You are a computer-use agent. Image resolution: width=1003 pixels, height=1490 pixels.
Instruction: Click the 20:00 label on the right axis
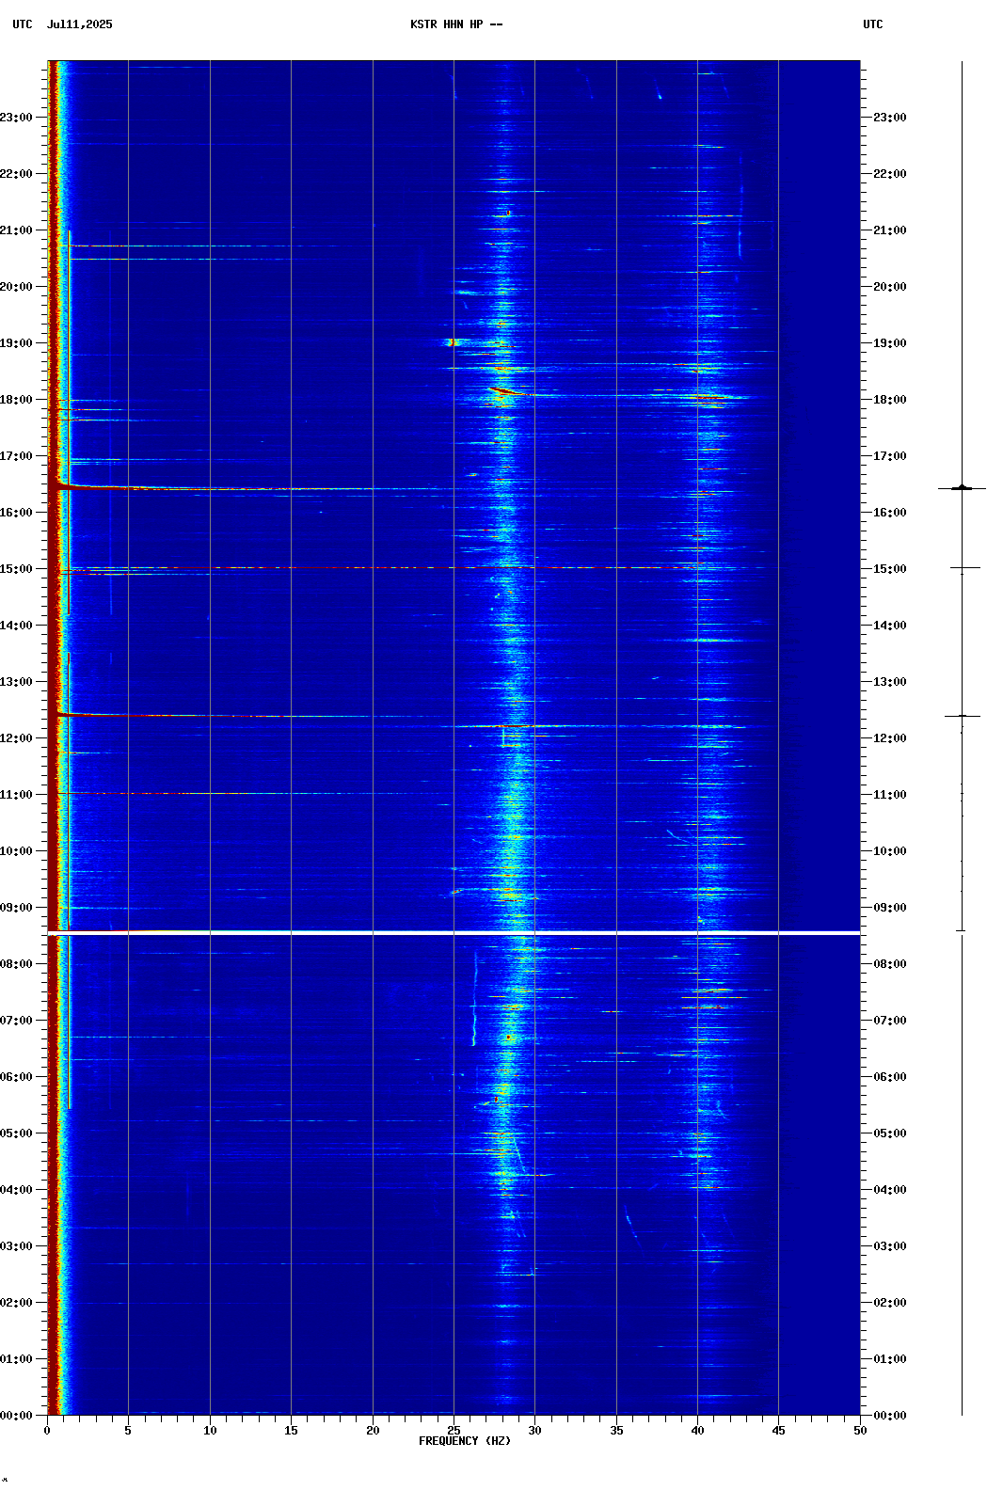pyautogui.click(x=890, y=287)
